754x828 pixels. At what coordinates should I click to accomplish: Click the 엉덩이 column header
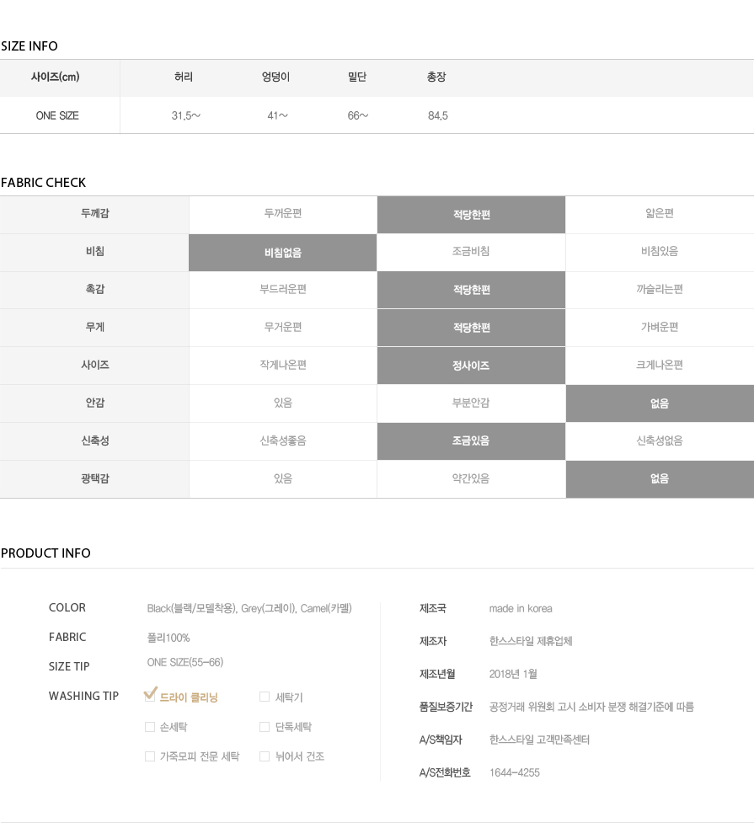(275, 77)
